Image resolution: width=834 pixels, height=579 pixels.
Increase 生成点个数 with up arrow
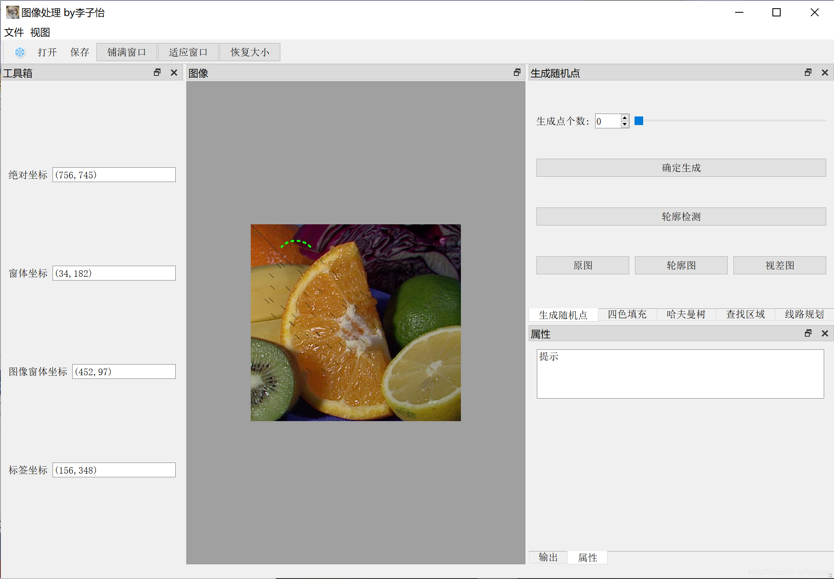(x=625, y=118)
